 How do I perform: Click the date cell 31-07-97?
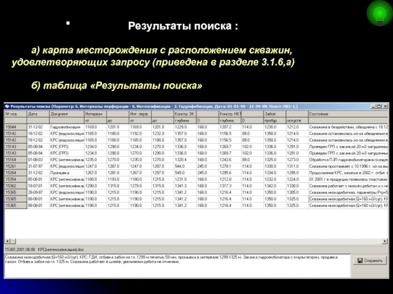point(38,166)
